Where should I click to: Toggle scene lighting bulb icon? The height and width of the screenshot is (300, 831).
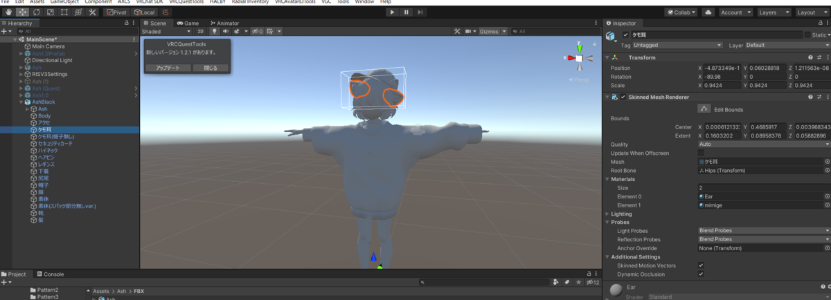(x=214, y=31)
